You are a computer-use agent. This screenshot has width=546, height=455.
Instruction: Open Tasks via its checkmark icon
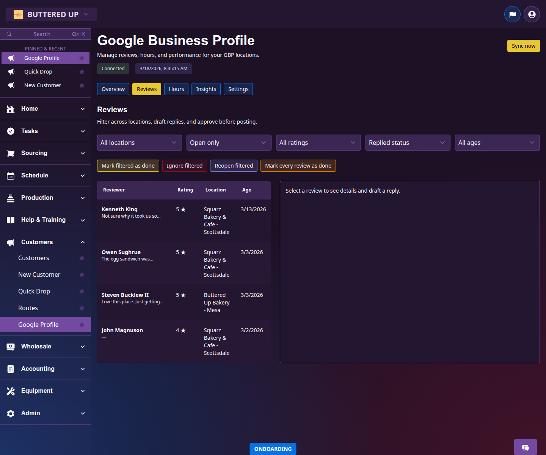(x=10, y=131)
